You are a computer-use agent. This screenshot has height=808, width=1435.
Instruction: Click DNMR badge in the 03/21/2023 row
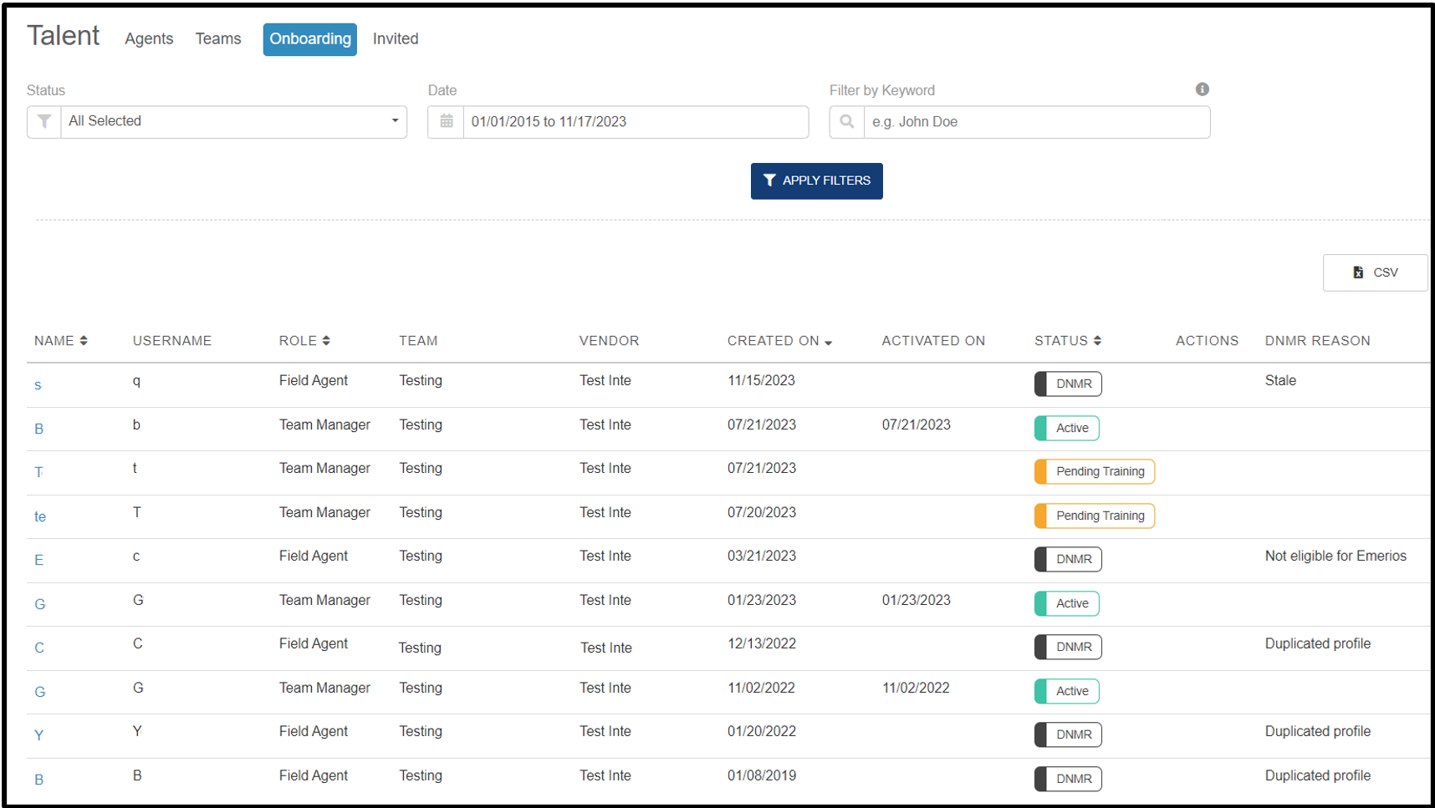click(x=1068, y=559)
